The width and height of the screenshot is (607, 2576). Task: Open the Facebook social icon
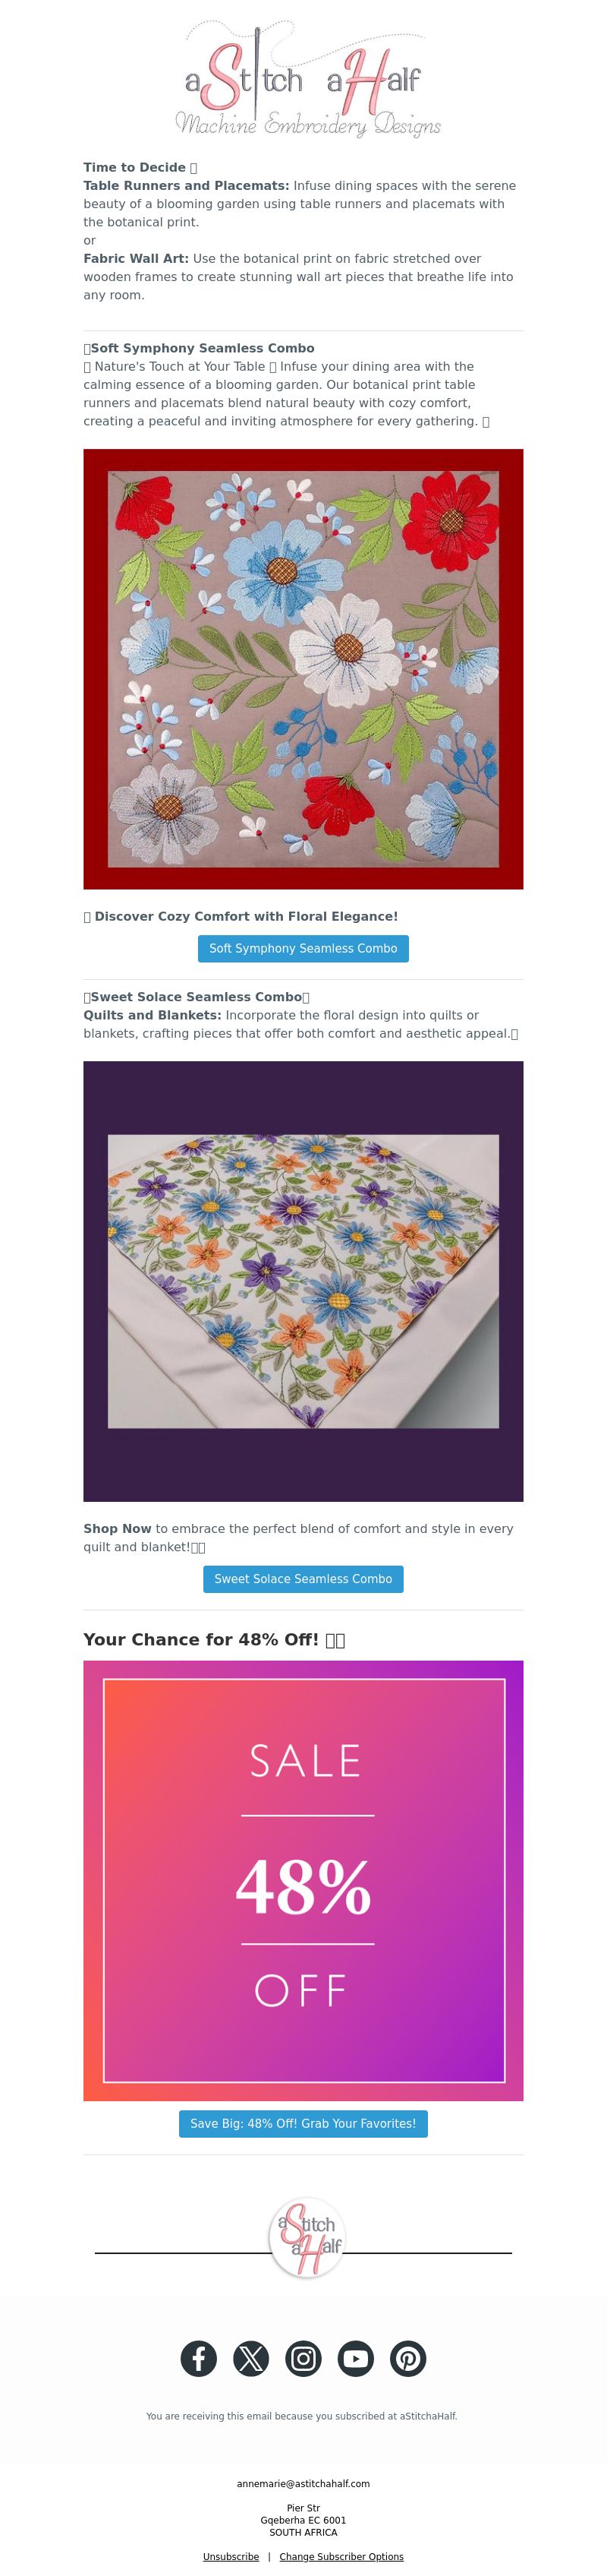click(199, 2359)
